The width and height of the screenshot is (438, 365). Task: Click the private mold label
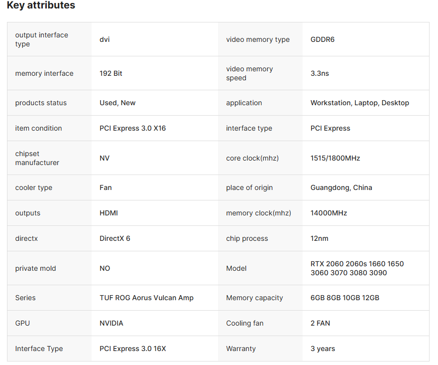pos(35,268)
